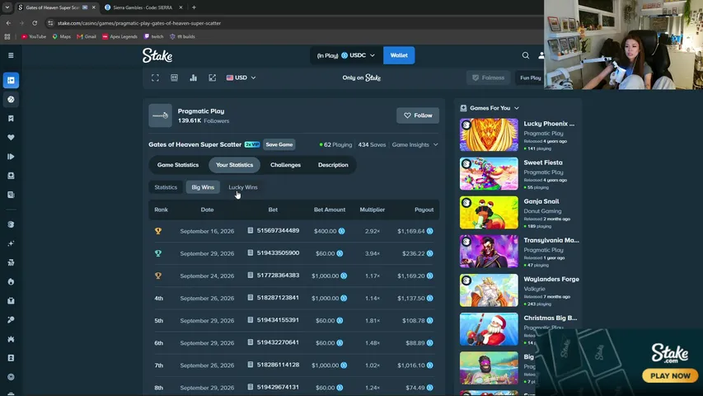Screen dimensions: 703x396
Task: Open bet ID 519429674131
Action: coord(278,387)
